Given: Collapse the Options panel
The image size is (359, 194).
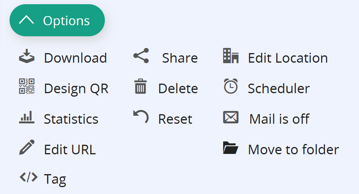Looking at the screenshot, I should [x=57, y=21].
